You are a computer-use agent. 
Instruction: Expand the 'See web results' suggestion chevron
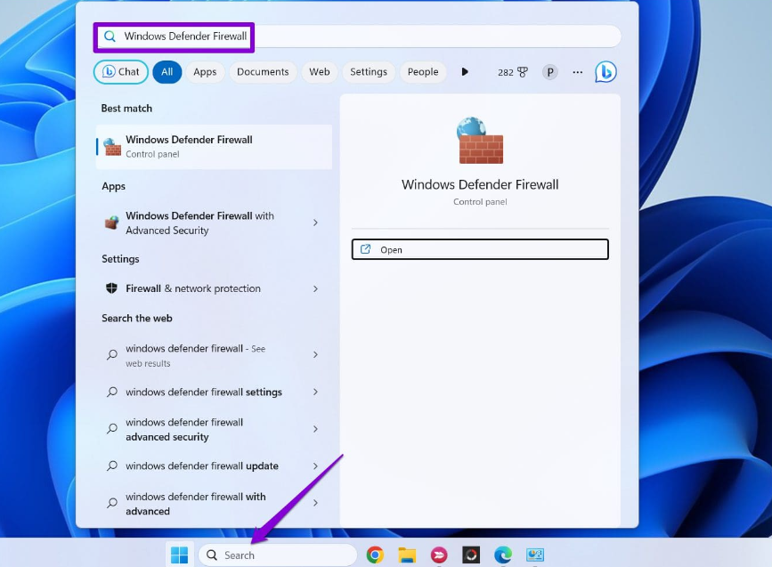click(315, 354)
